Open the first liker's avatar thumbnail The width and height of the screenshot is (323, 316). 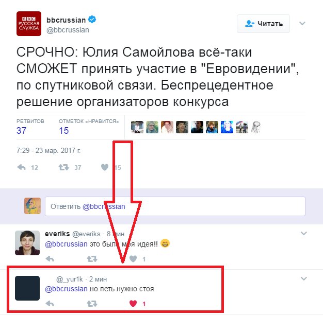[137, 127]
